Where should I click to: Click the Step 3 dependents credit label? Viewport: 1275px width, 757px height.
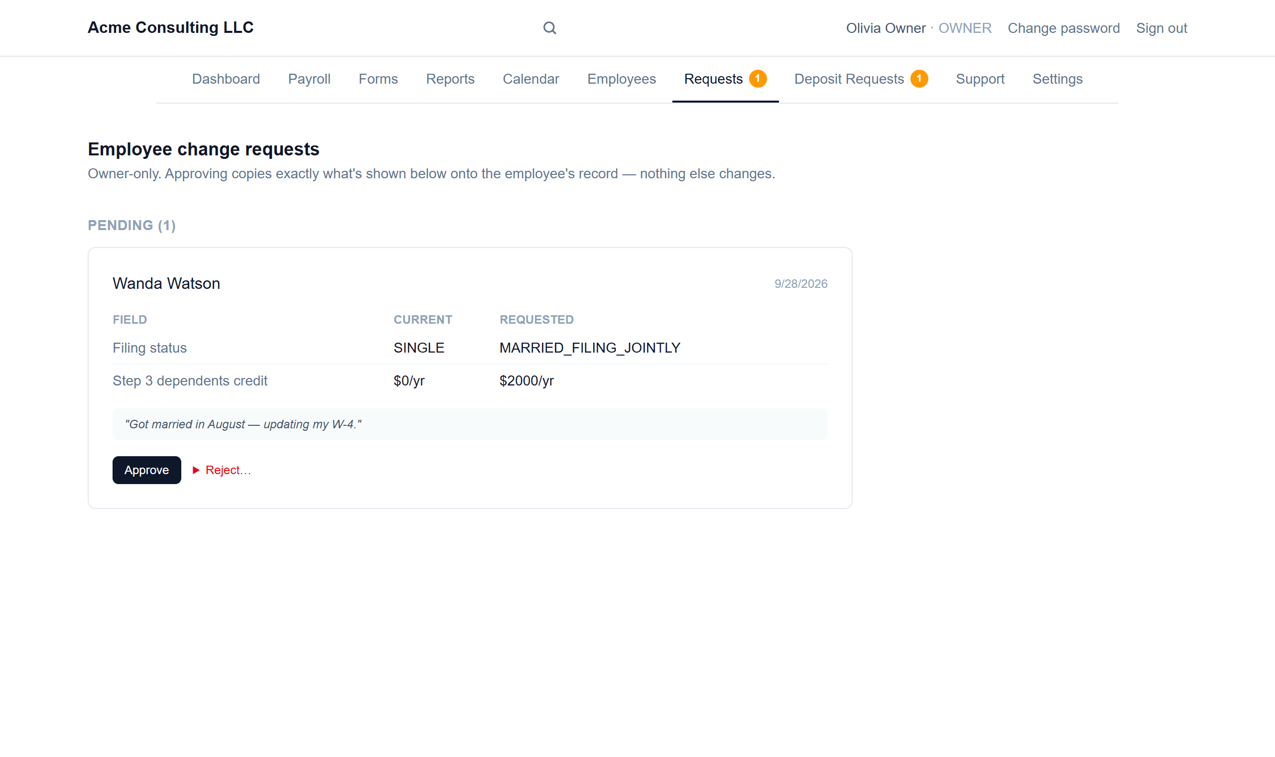tap(190, 381)
